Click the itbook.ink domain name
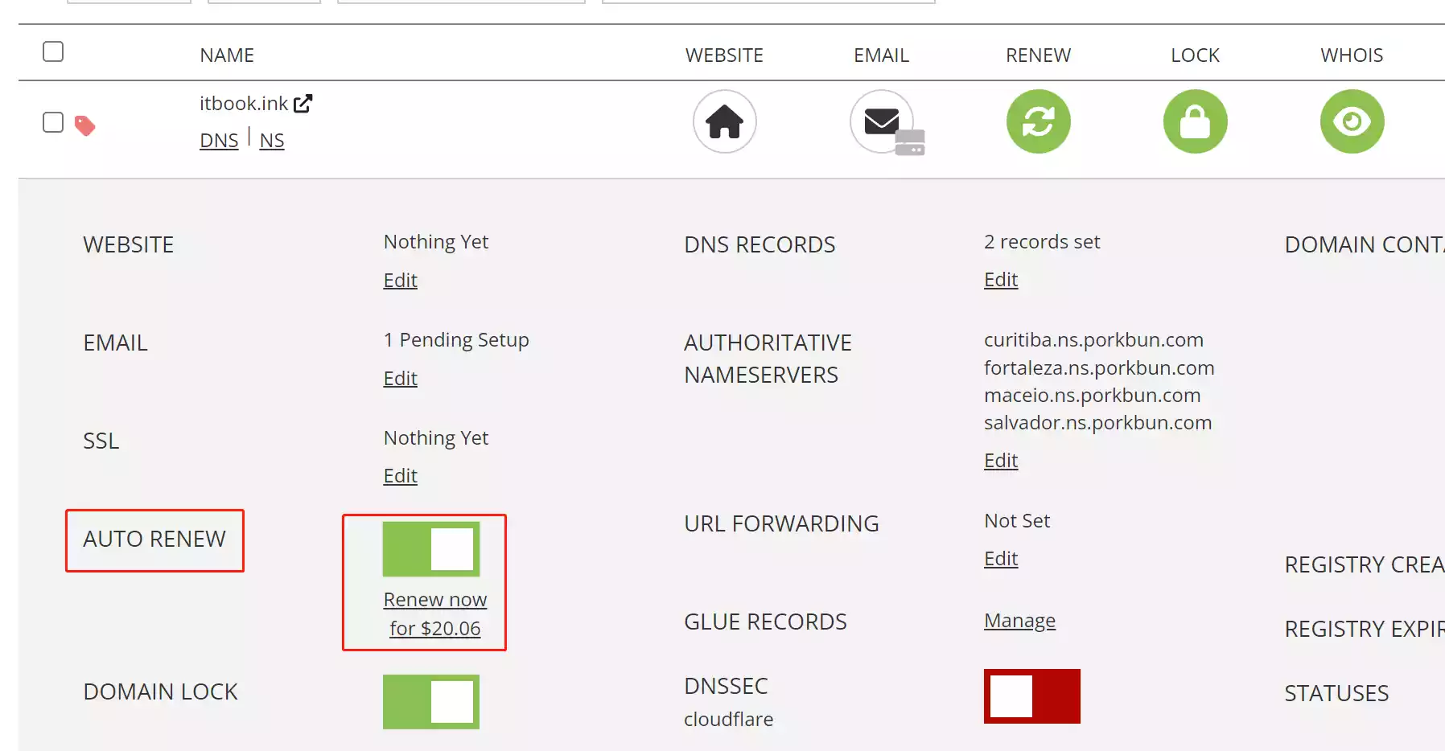The height and width of the screenshot is (751, 1445). (x=244, y=104)
